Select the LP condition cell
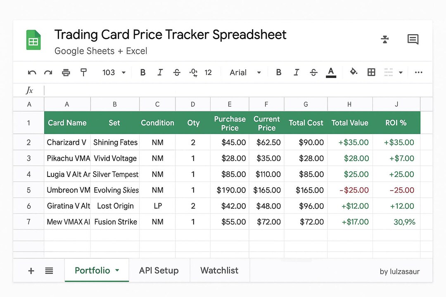 click(158, 206)
